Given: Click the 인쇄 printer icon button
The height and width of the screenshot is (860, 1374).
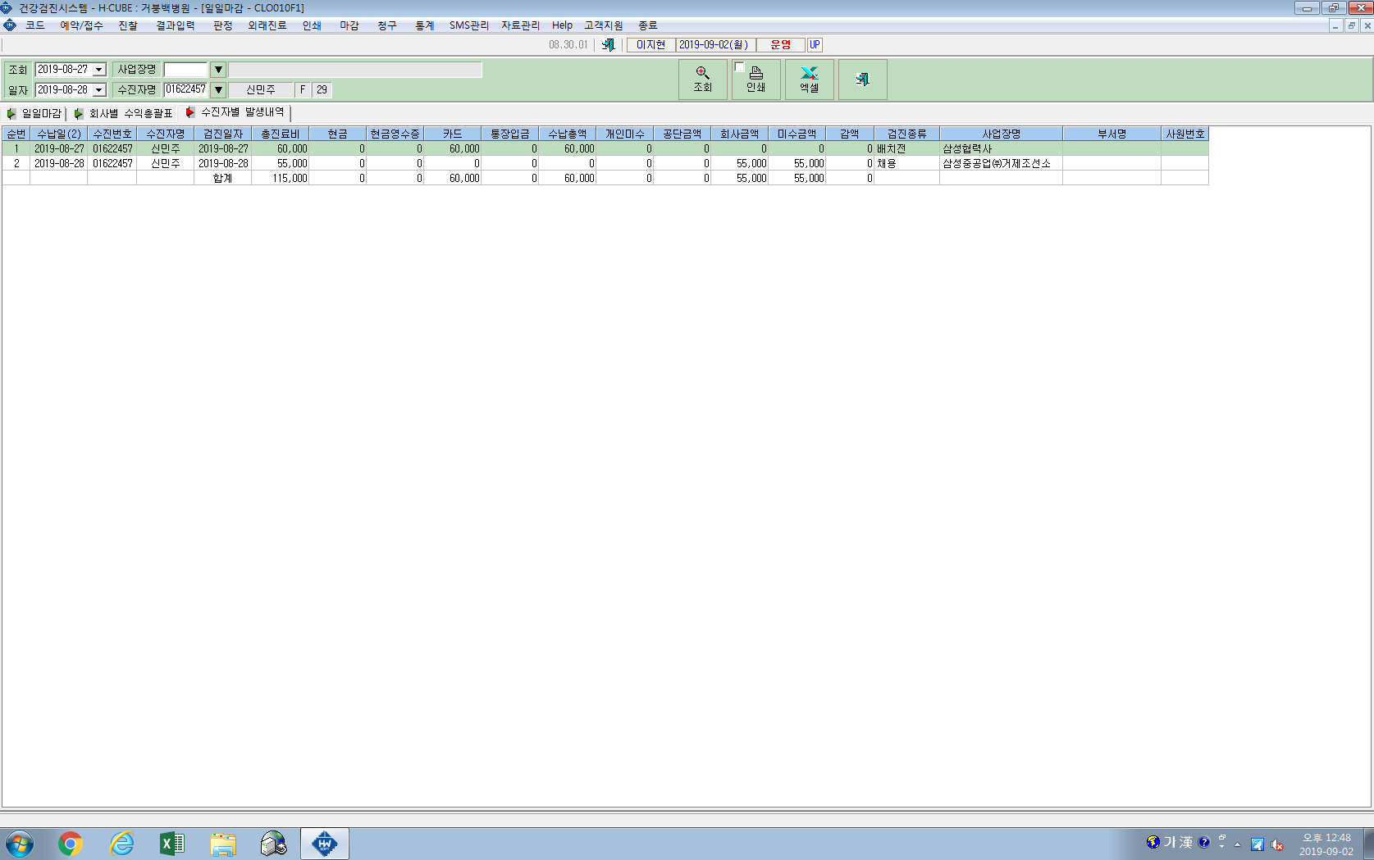Looking at the screenshot, I should coord(756,80).
